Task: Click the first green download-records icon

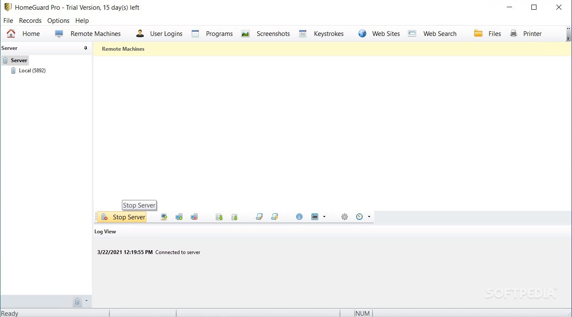Action: (219, 217)
